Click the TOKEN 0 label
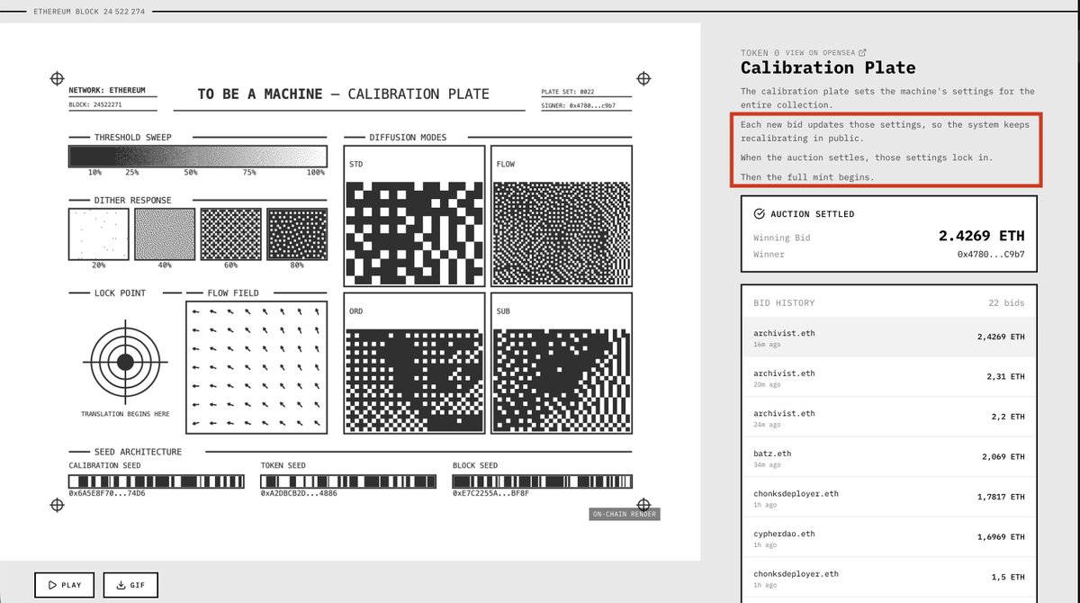The width and height of the screenshot is (1080, 603). [760, 53]
